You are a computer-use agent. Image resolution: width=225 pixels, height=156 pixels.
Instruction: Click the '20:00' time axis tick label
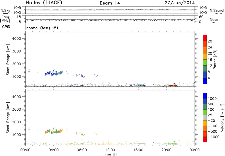coord(166,150)
